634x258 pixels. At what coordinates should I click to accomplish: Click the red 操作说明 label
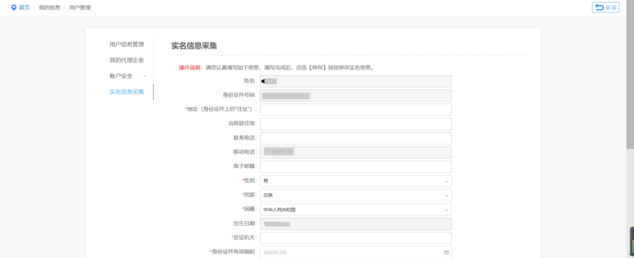point(190,67)
